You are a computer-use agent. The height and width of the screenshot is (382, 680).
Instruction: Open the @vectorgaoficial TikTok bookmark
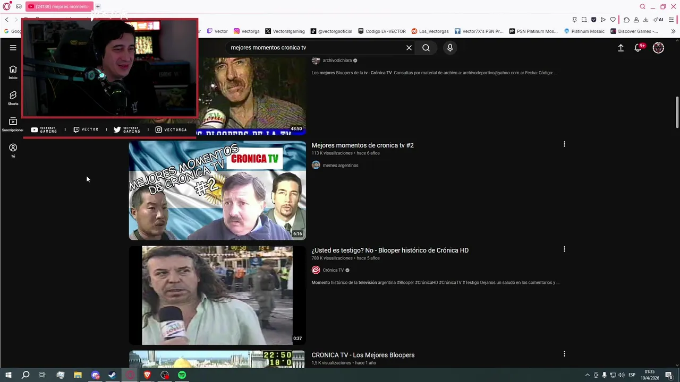click(331, 31)
